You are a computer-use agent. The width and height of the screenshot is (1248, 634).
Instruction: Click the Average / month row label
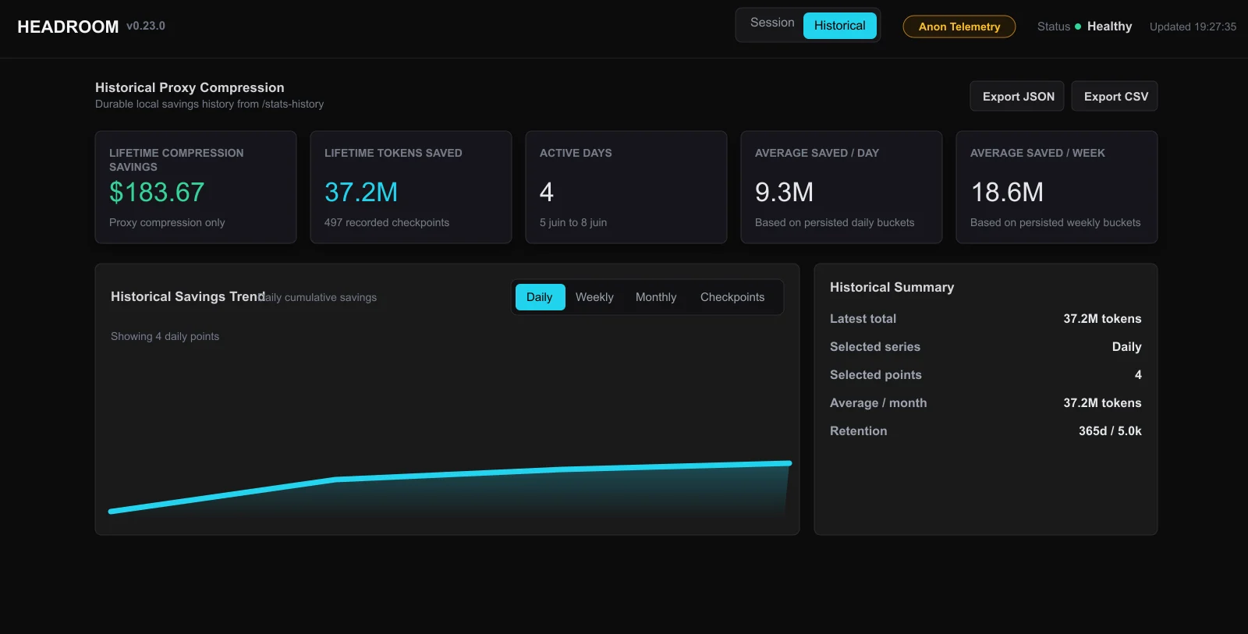pyautogui.click(x=878, y=402)
